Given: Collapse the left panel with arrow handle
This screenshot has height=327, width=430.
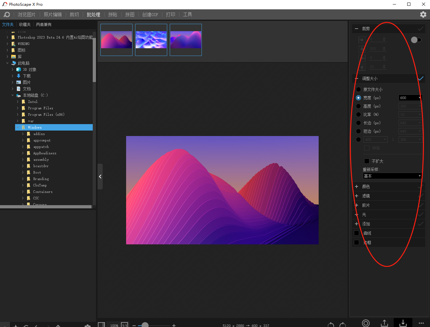Looking at the screenshot, I should point(100,177).
